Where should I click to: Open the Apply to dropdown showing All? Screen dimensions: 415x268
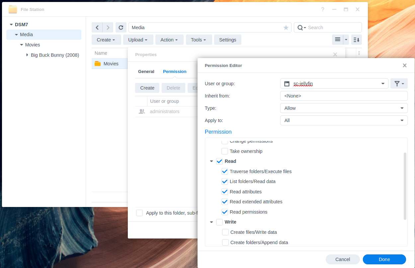coord(344,120)
